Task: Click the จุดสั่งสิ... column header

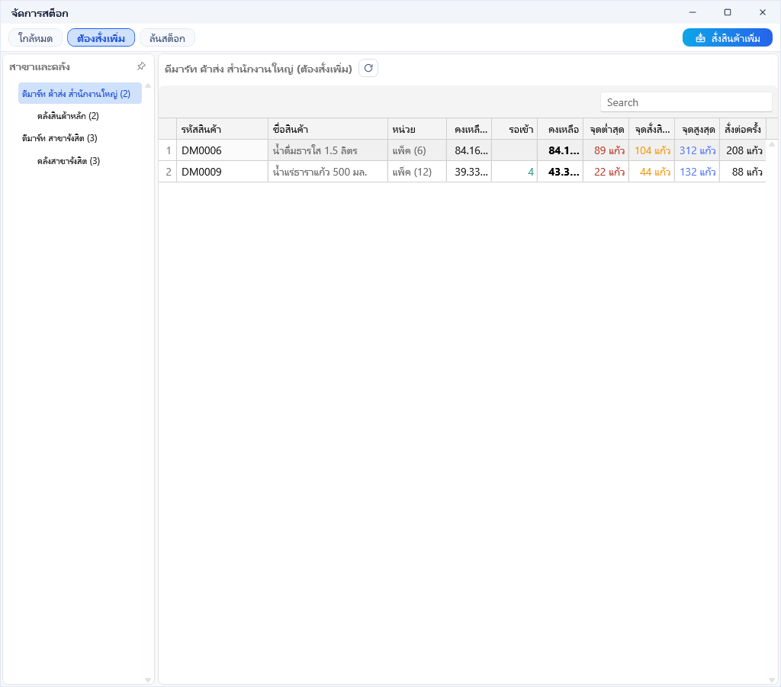Action: pyautogui.click(x=651, y=129)
